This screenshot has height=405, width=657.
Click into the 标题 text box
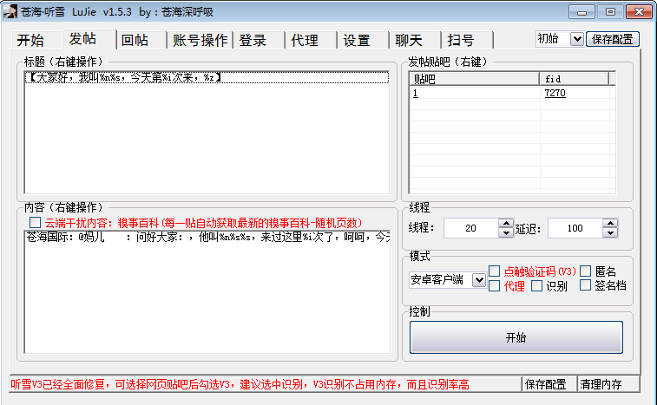[x=207, y=133]
